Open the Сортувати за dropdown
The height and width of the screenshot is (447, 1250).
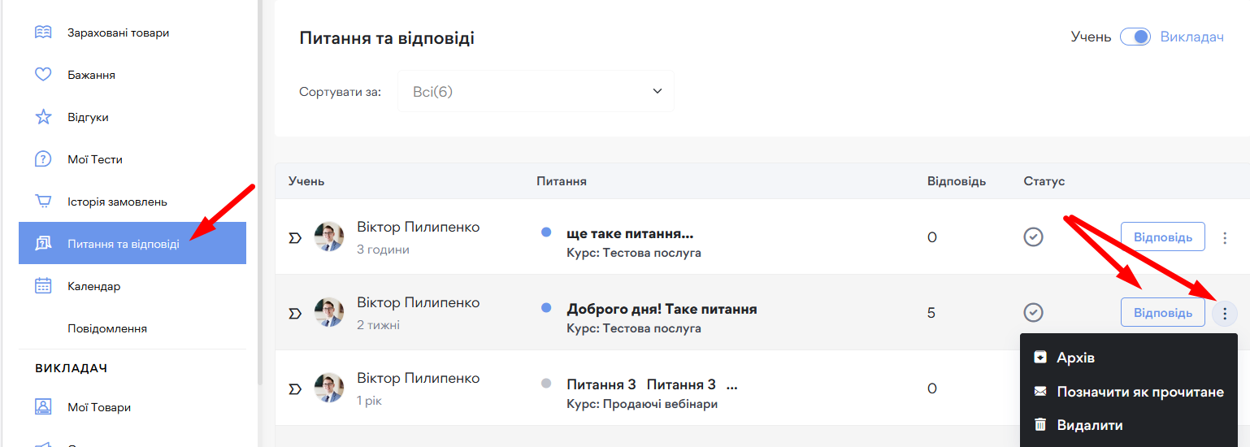536,91
